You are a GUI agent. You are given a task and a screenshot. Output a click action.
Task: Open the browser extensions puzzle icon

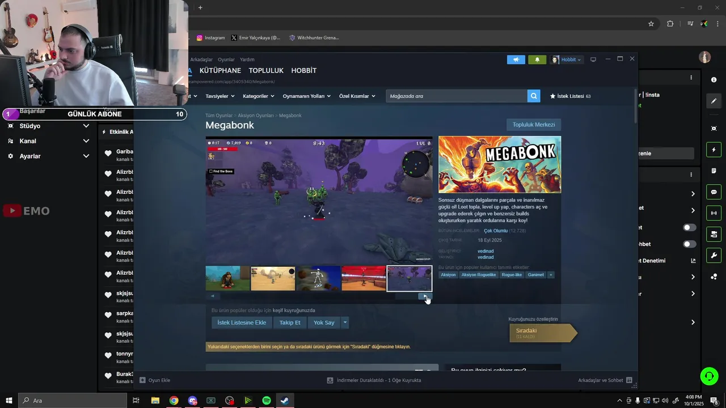[x=670, y=24]
